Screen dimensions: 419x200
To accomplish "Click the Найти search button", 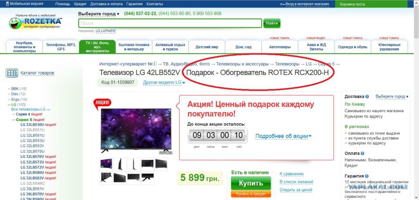I will click(x=272, y=23).
